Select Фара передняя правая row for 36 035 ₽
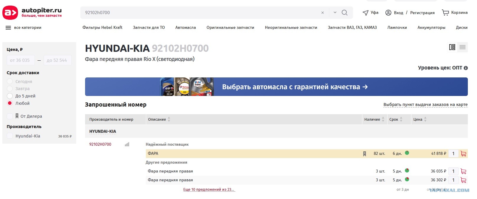The width and height of the screenshot is (477, 199). coord(307,171)
